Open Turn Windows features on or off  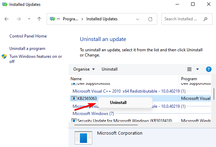click(36, 59)
